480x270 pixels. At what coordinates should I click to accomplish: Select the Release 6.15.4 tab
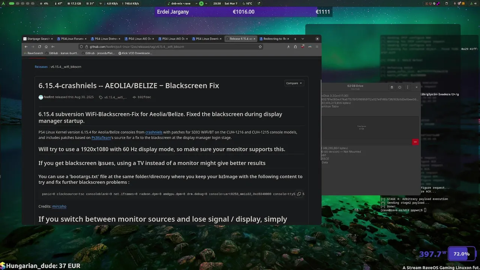[x=241, y=39]
